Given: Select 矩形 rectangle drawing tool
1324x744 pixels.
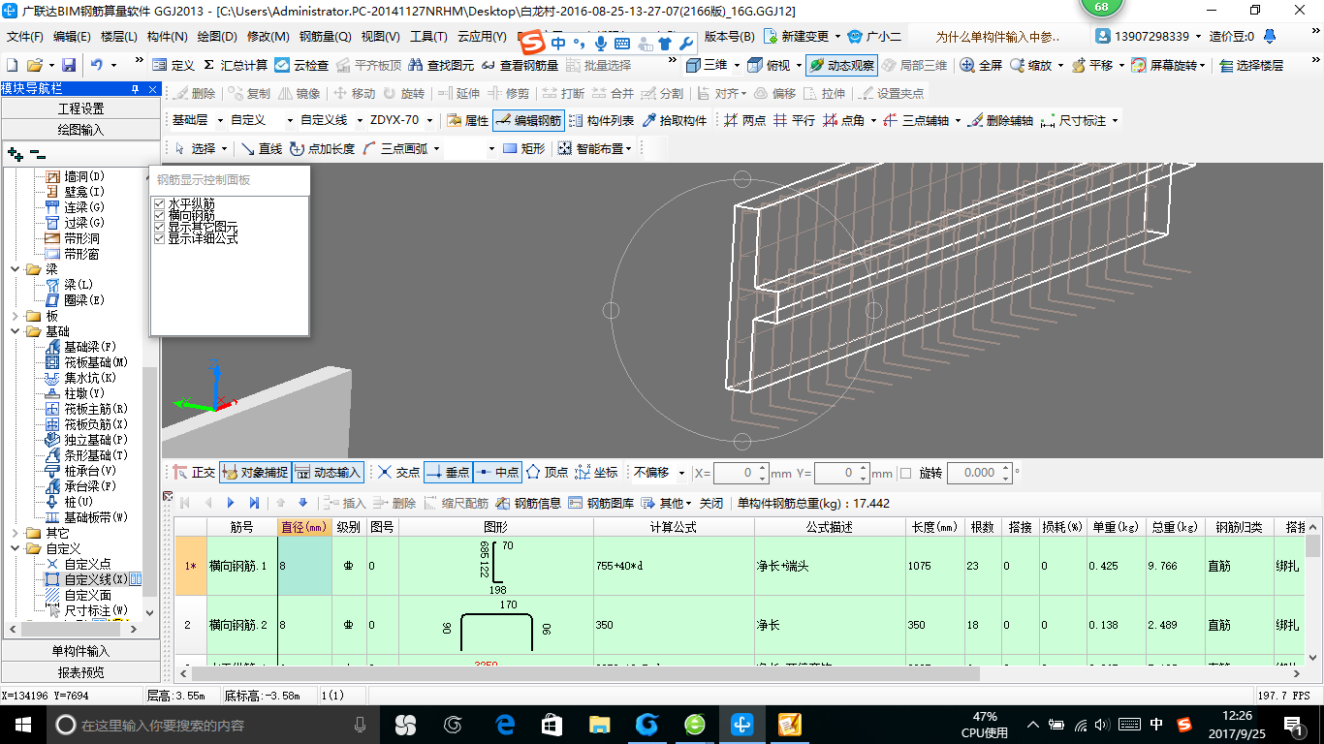Looking at the screenshot, I should [524, 148].
